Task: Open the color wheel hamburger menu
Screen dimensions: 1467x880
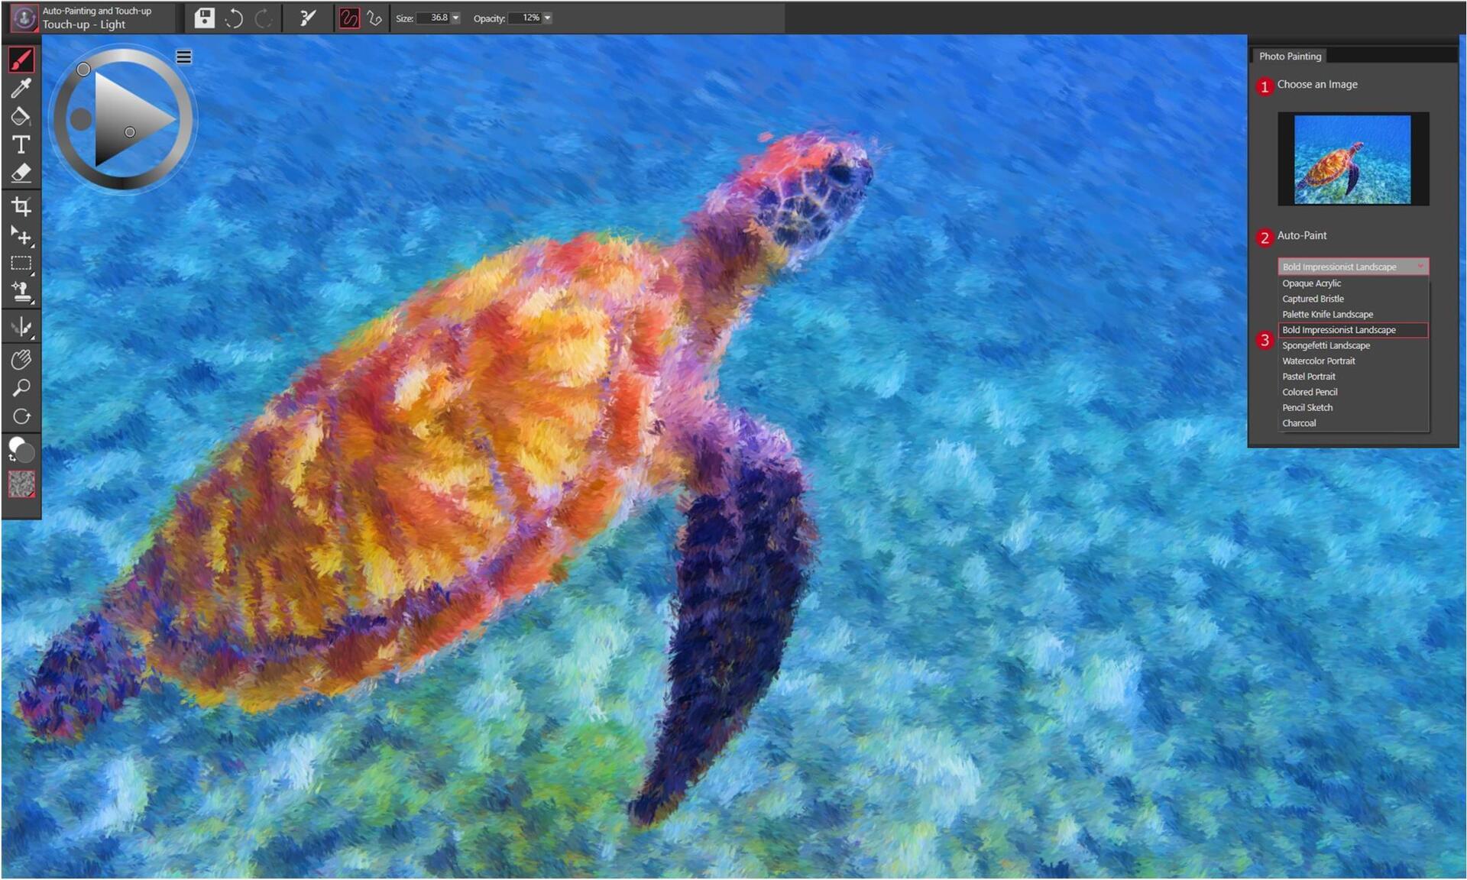Action: (183, 57)
